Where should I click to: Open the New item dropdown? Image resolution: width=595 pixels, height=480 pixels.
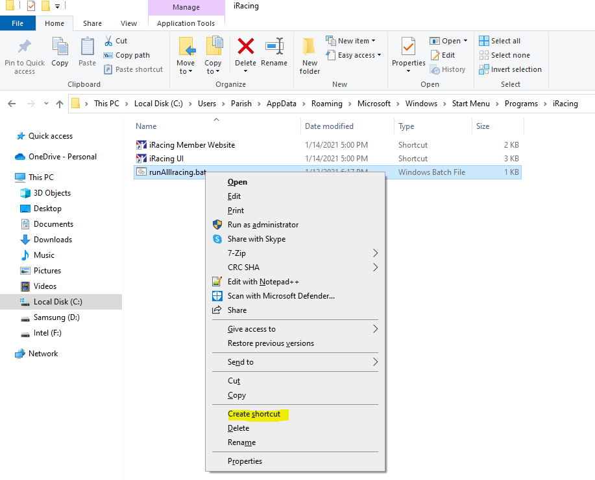pyautogui.click(x=351, y=41)
